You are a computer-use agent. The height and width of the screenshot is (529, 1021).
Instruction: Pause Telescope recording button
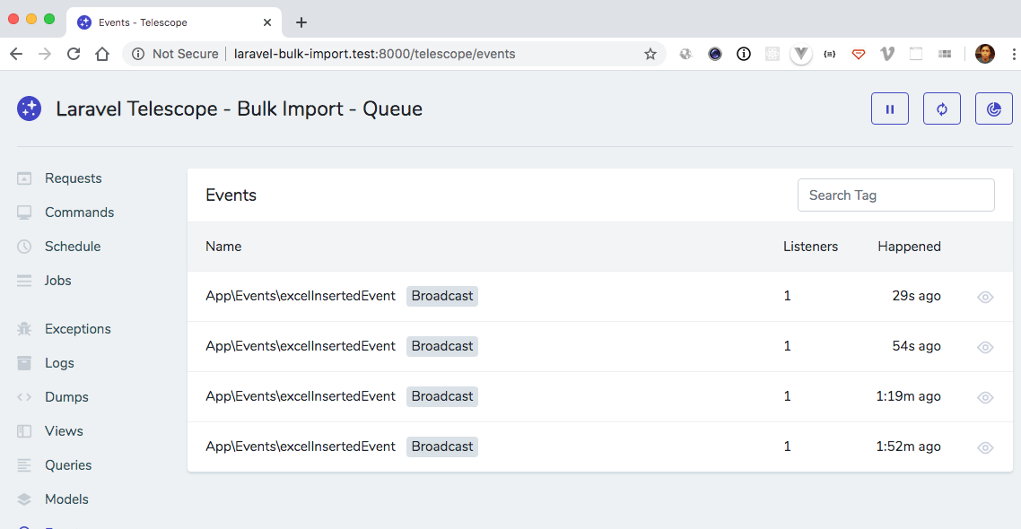click(x=889, y=108)
